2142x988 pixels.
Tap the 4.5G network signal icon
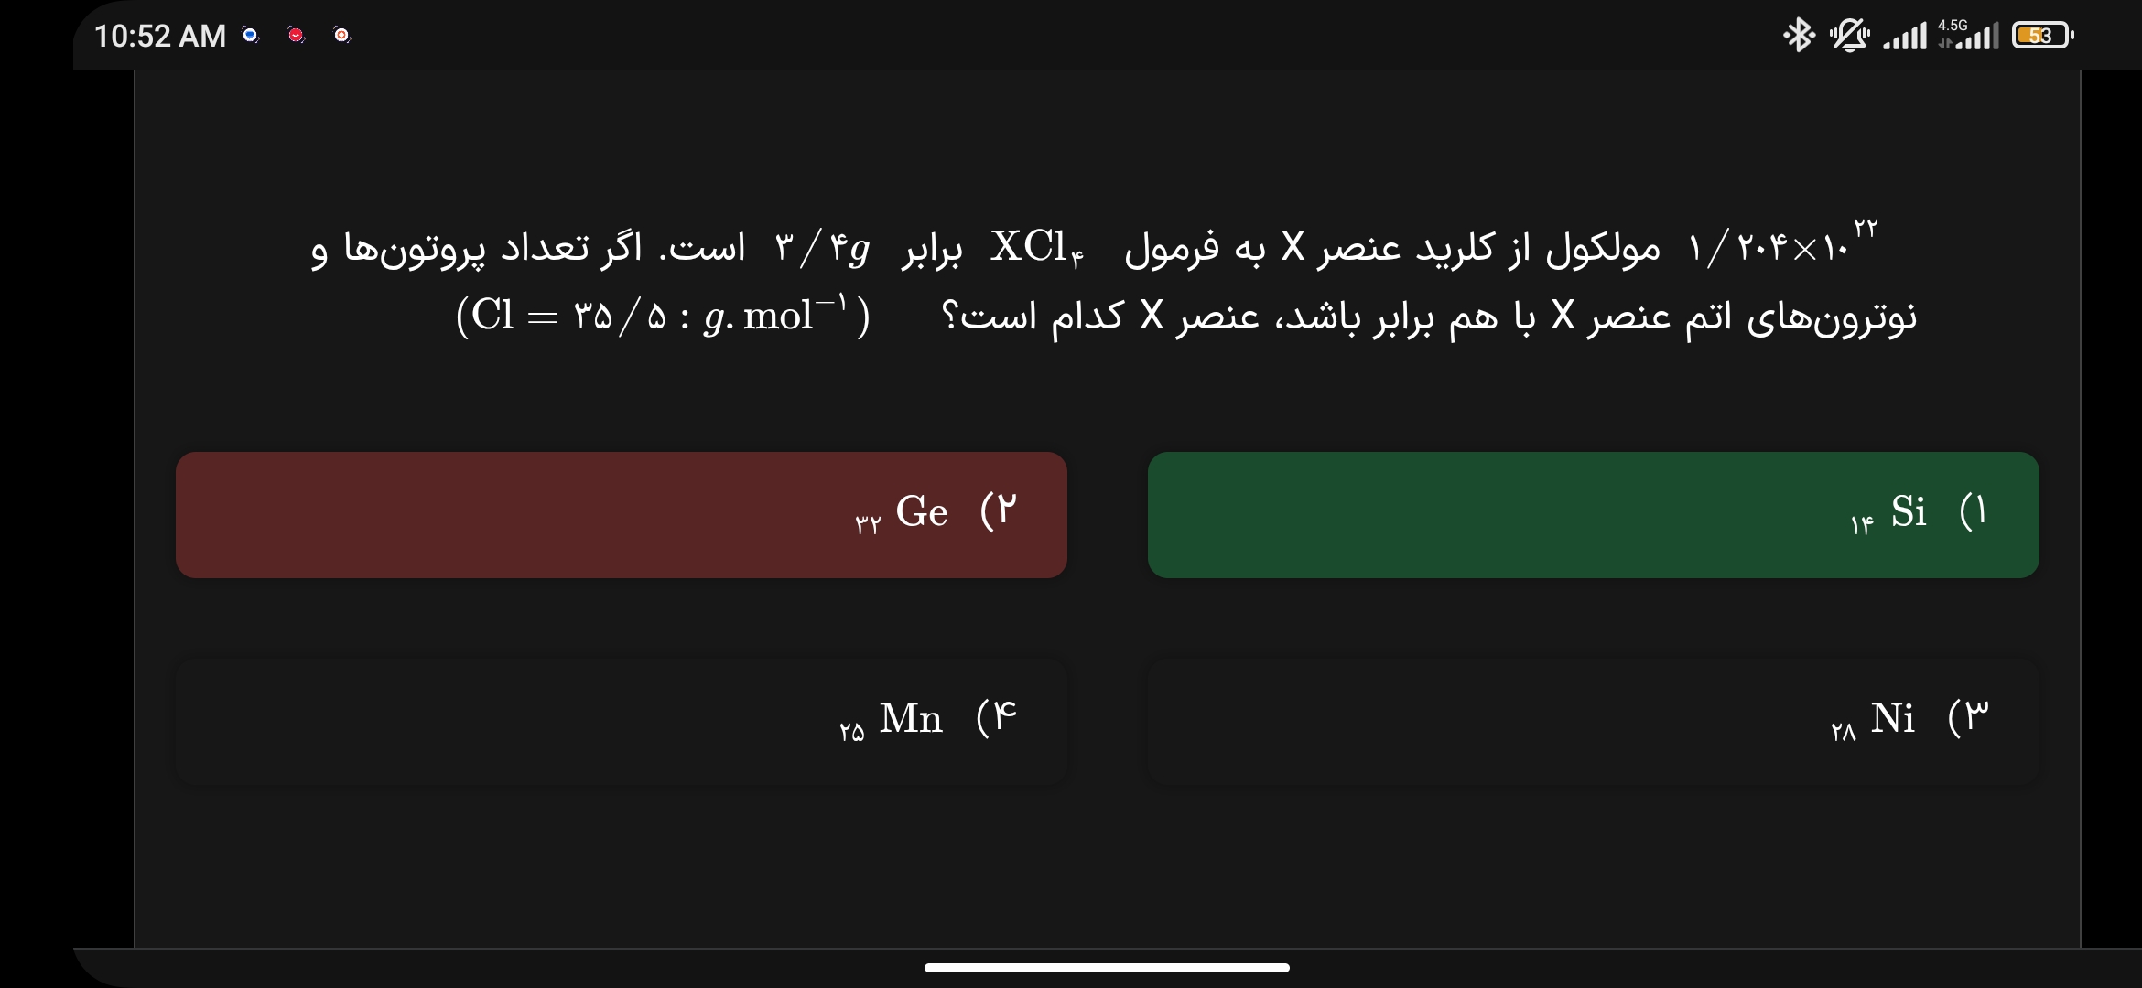tap(1968, 35)
